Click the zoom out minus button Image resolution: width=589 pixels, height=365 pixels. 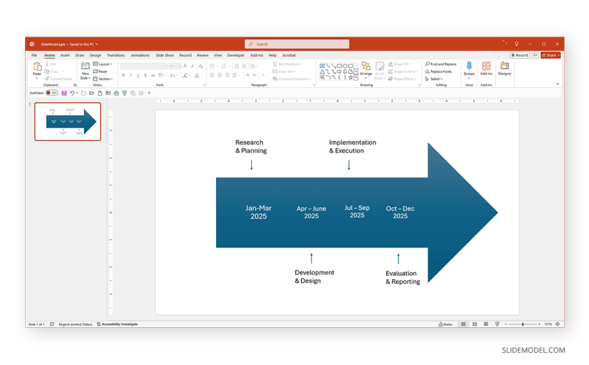click(x=506, y=324)
